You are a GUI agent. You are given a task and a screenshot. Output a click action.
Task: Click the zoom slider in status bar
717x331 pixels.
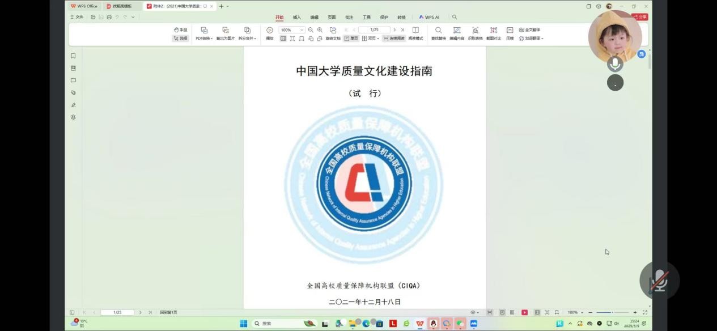click(x=612, y=312)
